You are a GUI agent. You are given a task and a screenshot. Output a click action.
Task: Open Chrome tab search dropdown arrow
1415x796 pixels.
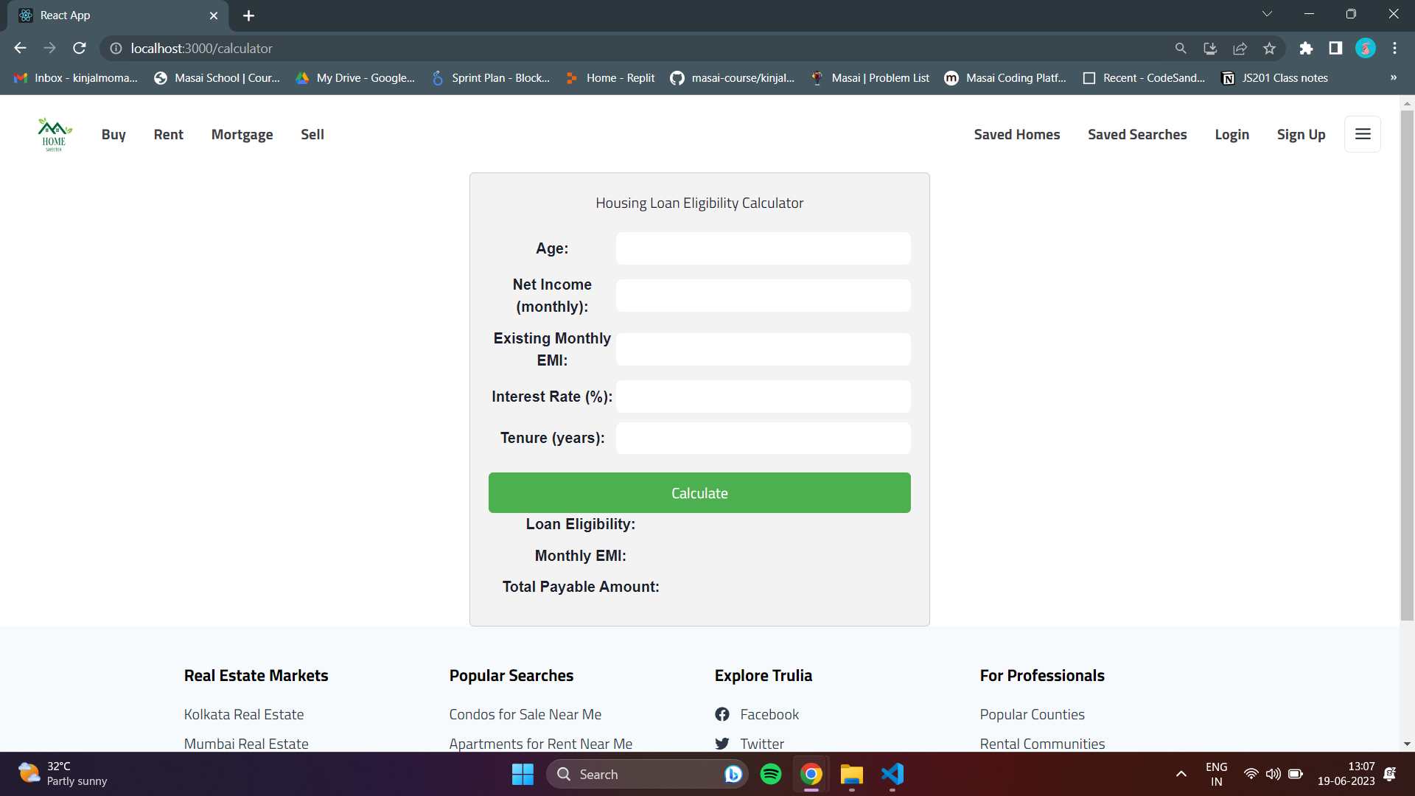1267,14
